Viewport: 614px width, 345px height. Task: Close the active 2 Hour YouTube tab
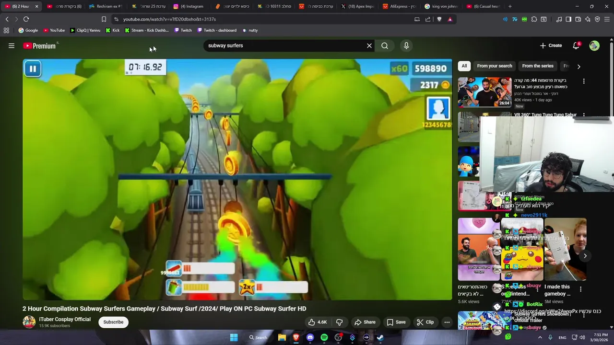tap(36, 6)
